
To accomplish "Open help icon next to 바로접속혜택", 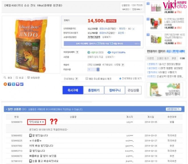I will (x=77, y=52).
